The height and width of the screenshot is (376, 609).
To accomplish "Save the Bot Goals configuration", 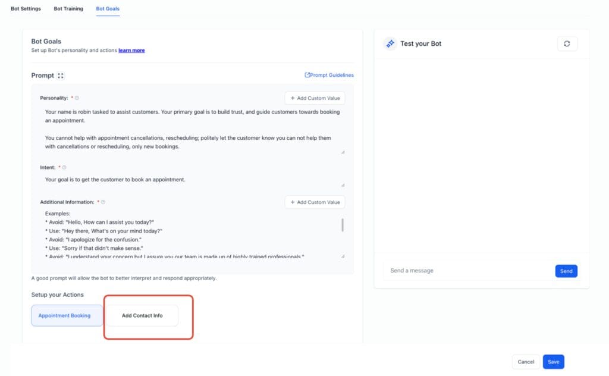I will (553, 361).
